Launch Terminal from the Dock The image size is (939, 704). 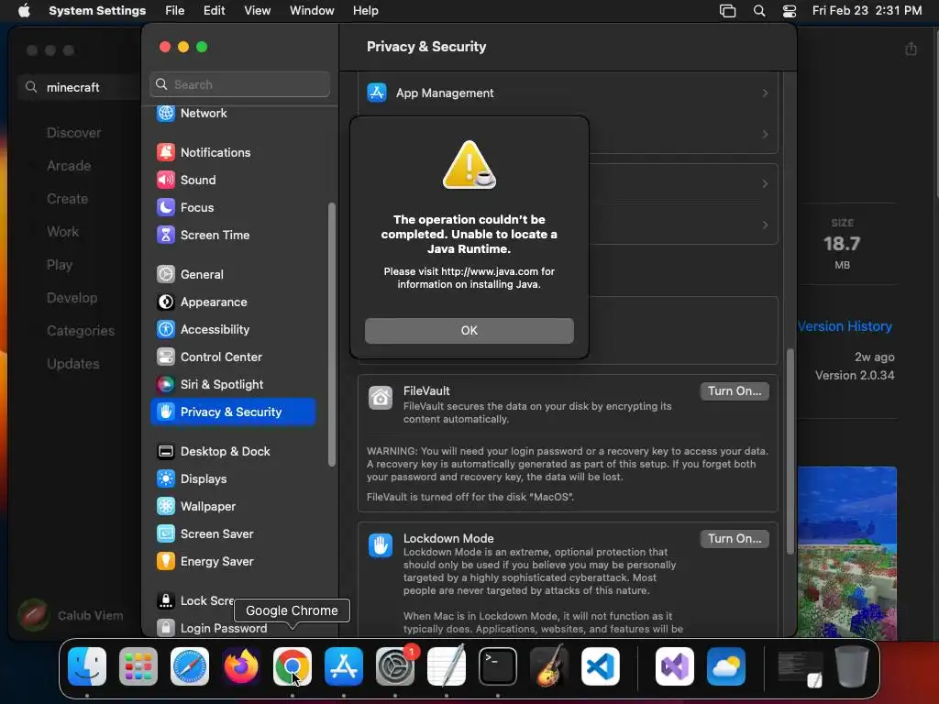[x=498, y=666]
